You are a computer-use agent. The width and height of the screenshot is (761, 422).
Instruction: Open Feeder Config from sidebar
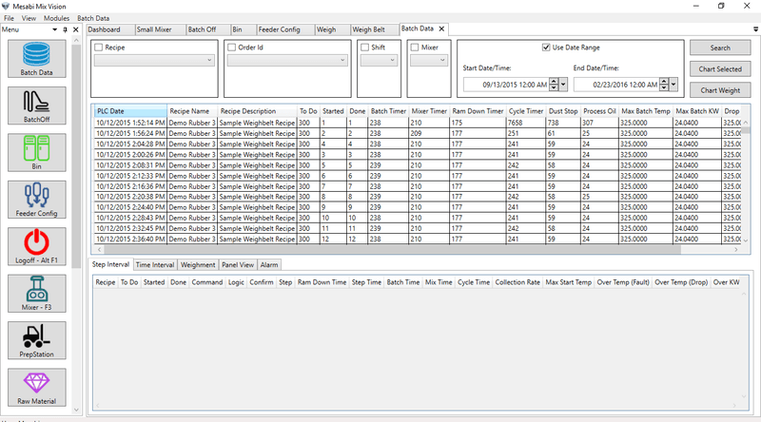[36, 200]
